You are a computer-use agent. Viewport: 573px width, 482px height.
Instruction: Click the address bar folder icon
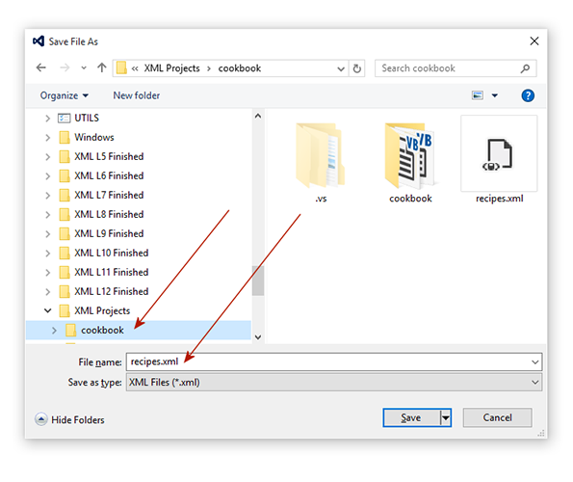click(x=121, y=68)
